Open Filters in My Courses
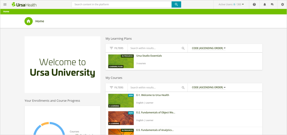This screenshot has height=135, width=287. pos(117,87)
